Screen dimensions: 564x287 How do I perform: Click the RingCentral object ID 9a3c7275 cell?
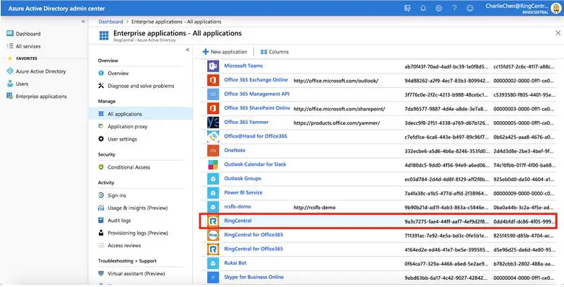447,221
